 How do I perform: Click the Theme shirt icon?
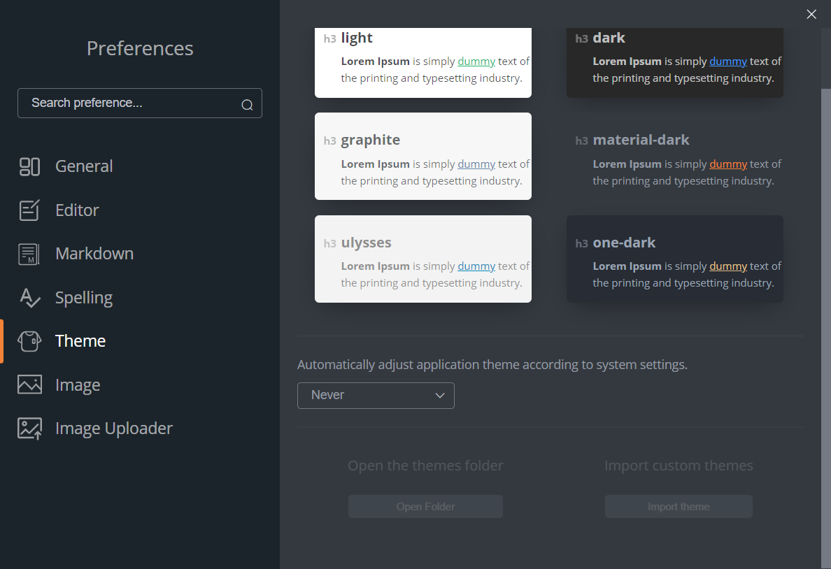tap(29, 341)
